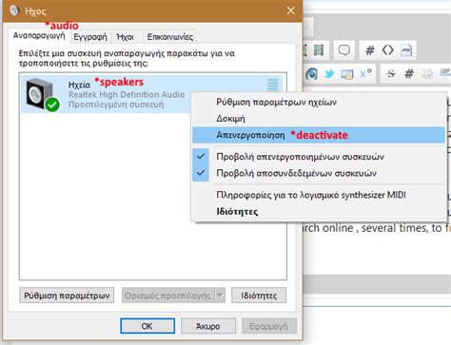The width and height of the screenshot is (451, 345).
Task: Open the Επικοινωνίες tab
Action: click(x=170, y=37)
